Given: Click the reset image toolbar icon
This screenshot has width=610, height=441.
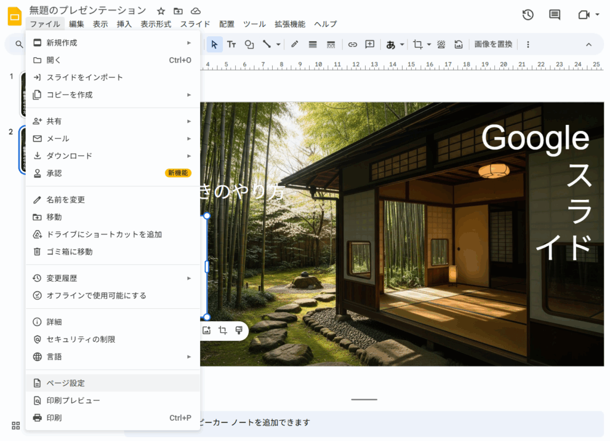Looking at the screenshot, I should (x=458, y=45).
